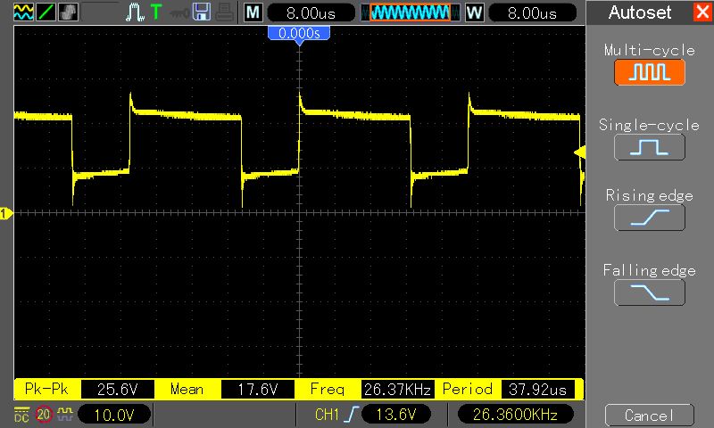This screenshot has height=428, width=714.
Task: Click the 0.000s trigger position marker
Action: tap(299, 33)
